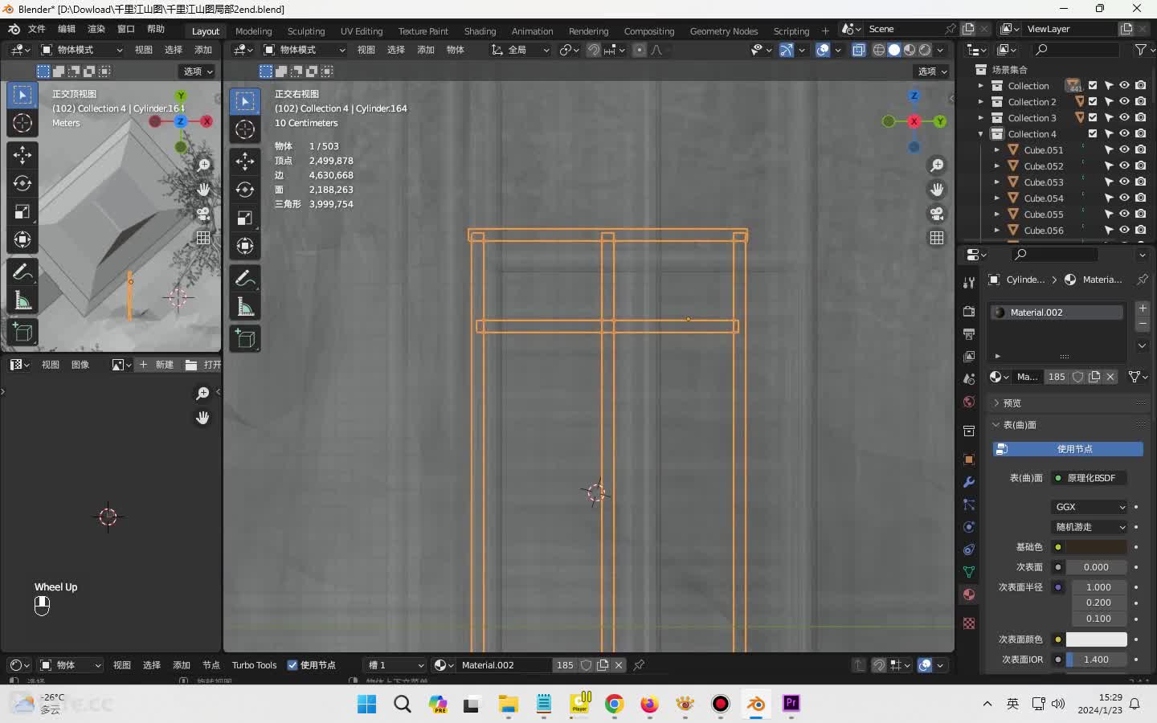Add a new material slot with plus button
Viewport: 1157px width, 723px height.
(1143, 308)
